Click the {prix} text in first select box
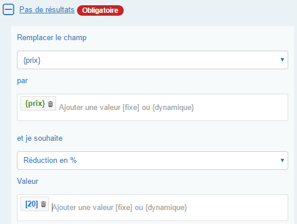Image resolution: width=297 pixels, height=224 pixels. (x=32, y=61)
